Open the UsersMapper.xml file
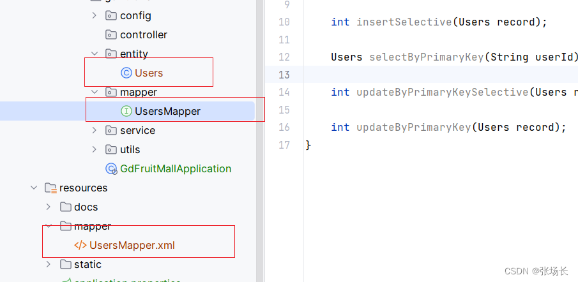Screen dimensions: 578x282 click(x=132, y=245)
